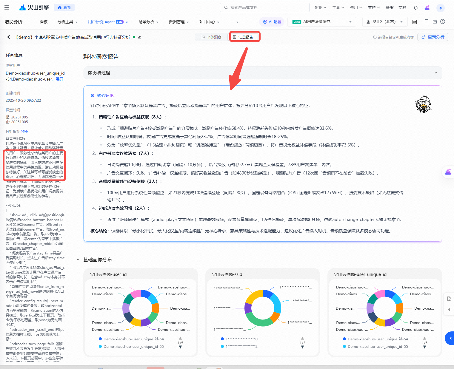This screenshot has width=454, height=369.
Task: Click the detective duck mascot image
Action: [423, 104]
